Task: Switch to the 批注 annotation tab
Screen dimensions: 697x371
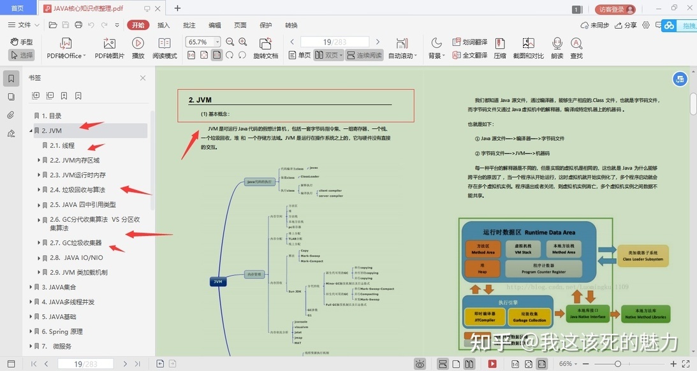Action: (x=189, y=25)
